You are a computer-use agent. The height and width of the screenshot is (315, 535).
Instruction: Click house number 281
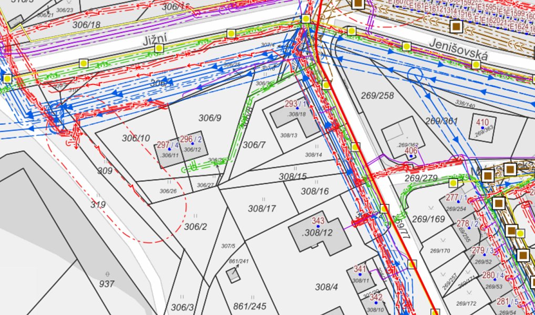coord(503,301)
